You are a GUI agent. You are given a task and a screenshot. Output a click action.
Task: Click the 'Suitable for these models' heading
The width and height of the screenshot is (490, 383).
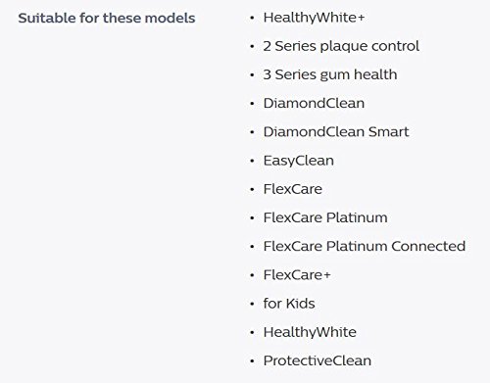[107, 18]
